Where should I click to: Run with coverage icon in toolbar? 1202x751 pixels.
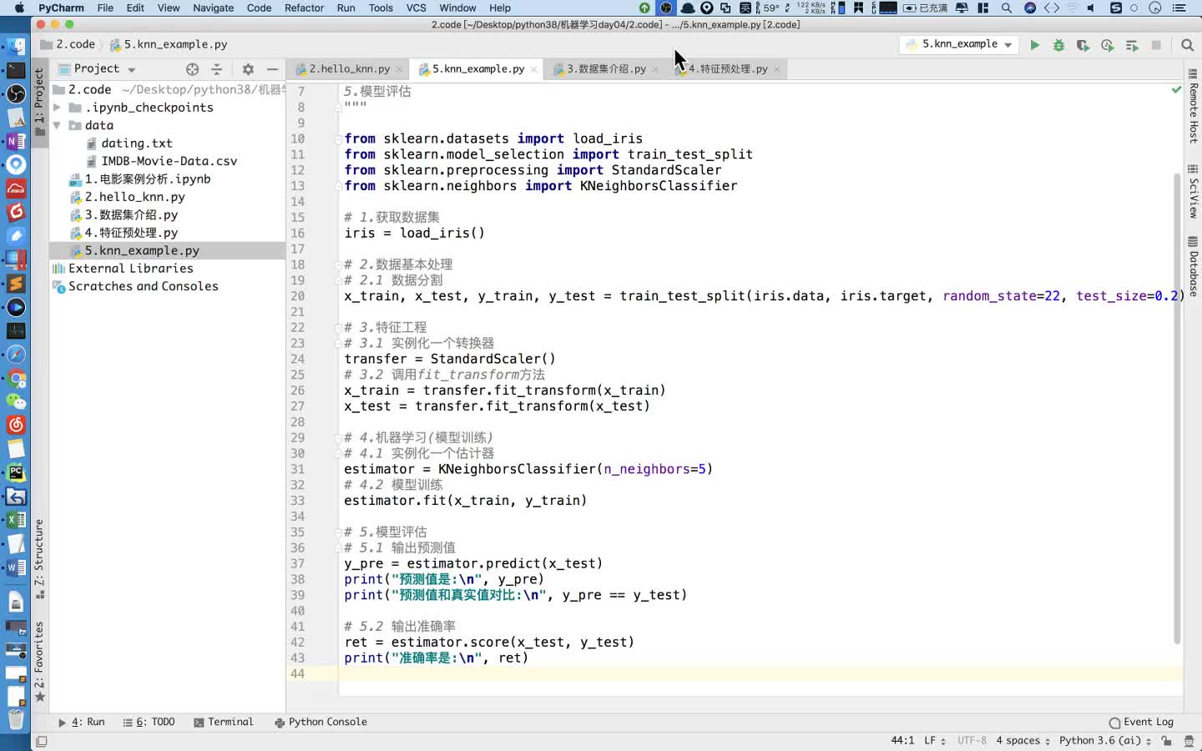(x=1083, y=45)
